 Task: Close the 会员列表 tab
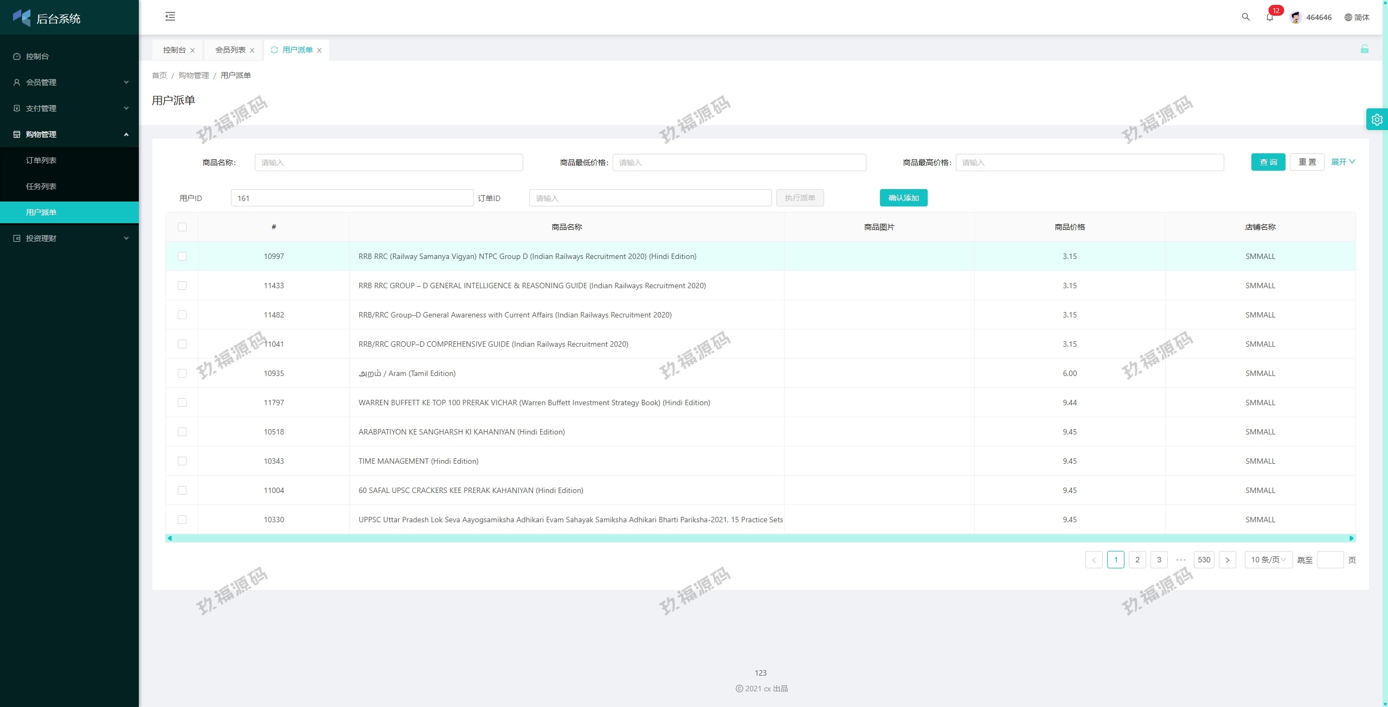[x=252, y=50]
